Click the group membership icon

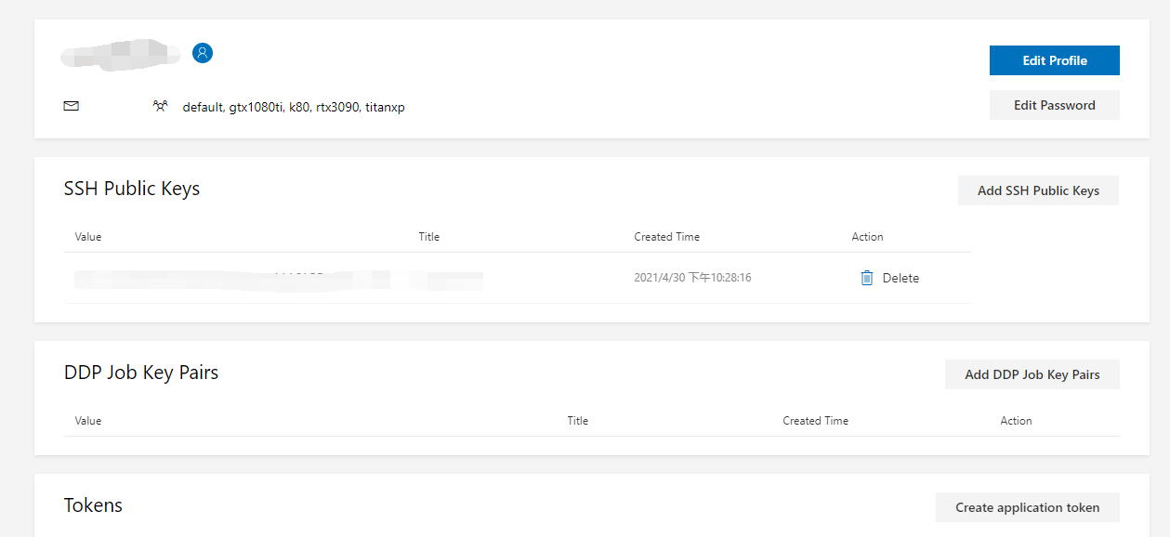[x=161, y=106]
